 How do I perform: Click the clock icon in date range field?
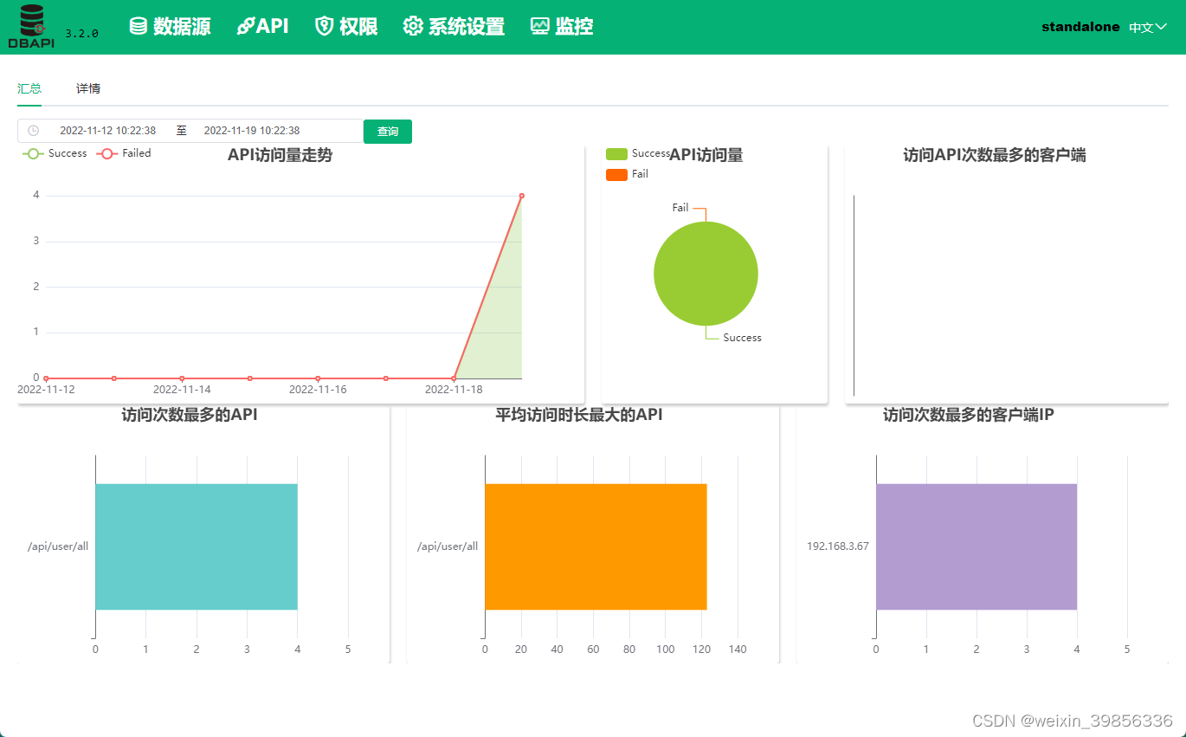(34, 131)
